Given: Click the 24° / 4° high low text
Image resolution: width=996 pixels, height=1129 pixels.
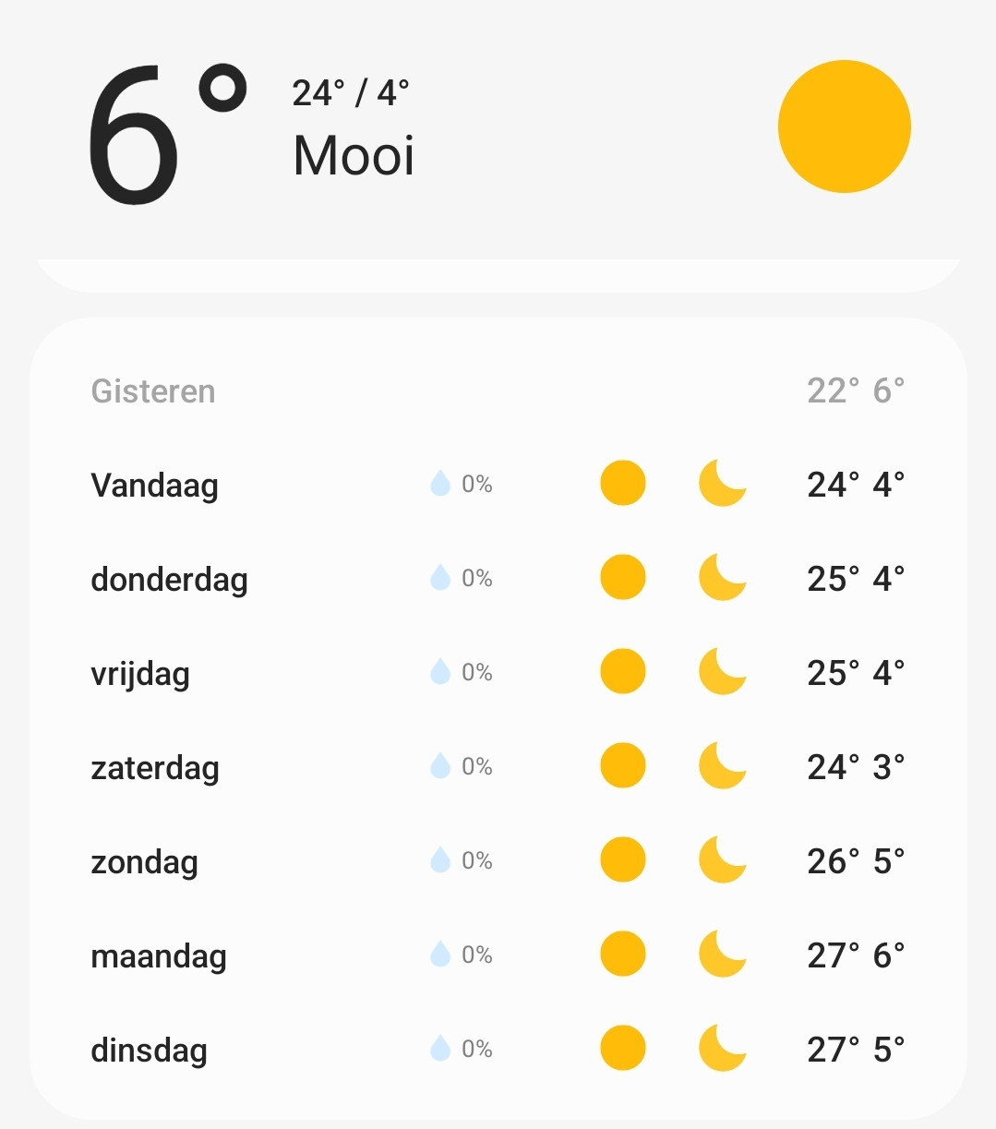Looking at the screenshot, I should (x=351, y=93).
